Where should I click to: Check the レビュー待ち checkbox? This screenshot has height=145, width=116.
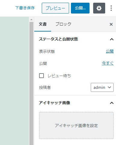(41, 76)
